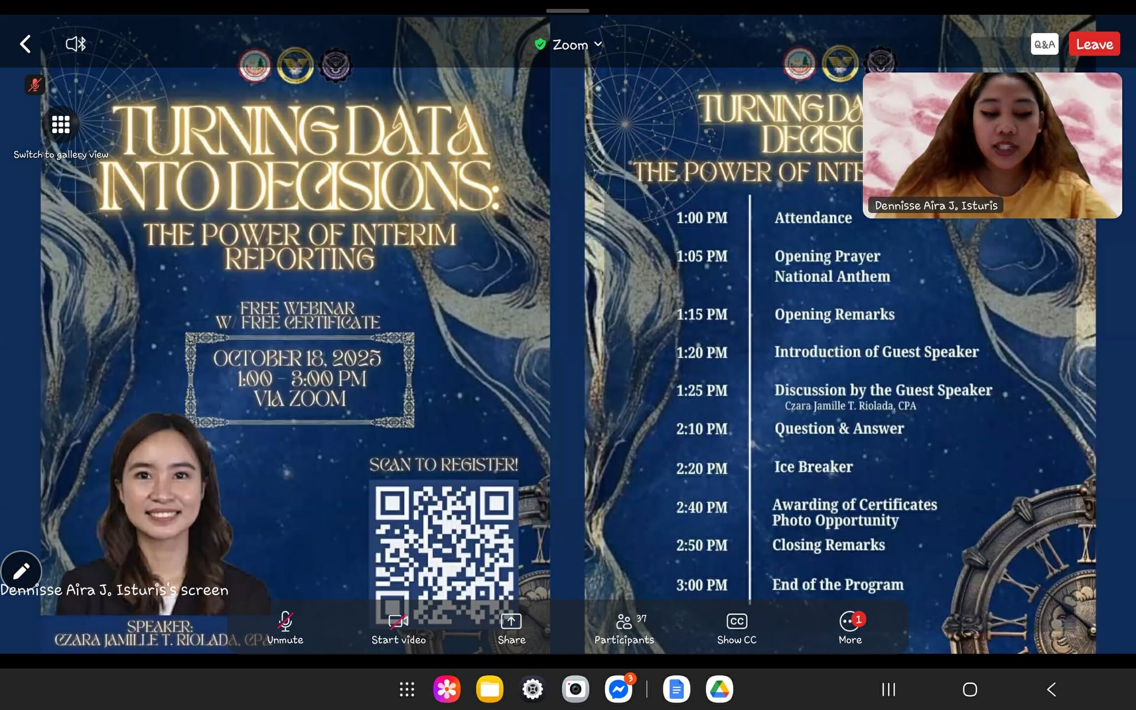Open the app drawer grid icon

pyautogui.click(x=407, y=689)
